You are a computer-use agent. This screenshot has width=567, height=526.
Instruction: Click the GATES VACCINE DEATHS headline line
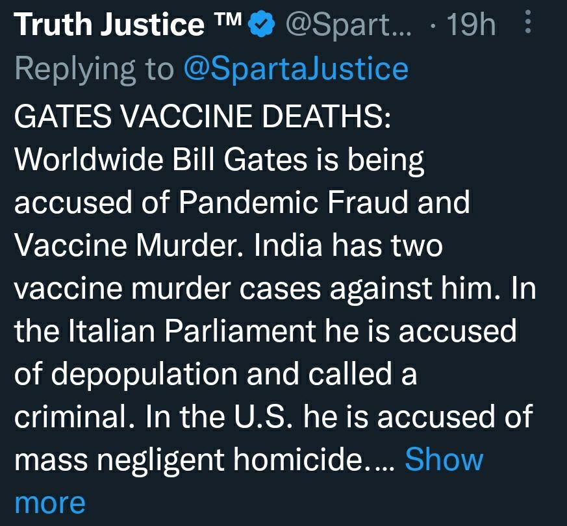(x=202, y=117)
